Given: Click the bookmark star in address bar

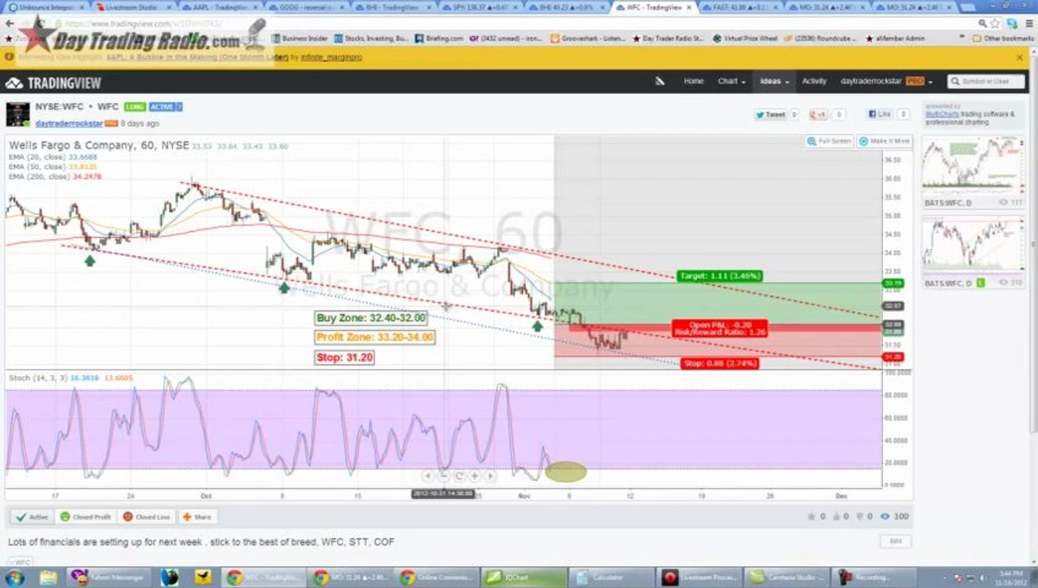Looking at the screenshot, I should click(995, 24).
